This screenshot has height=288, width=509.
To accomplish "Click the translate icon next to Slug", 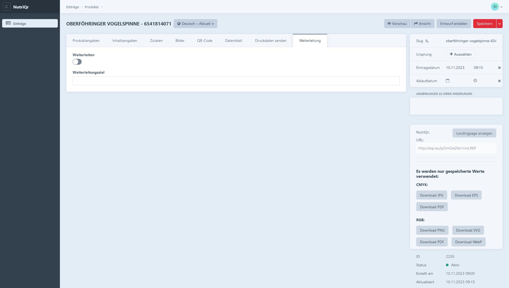I will tap(427, 41).
